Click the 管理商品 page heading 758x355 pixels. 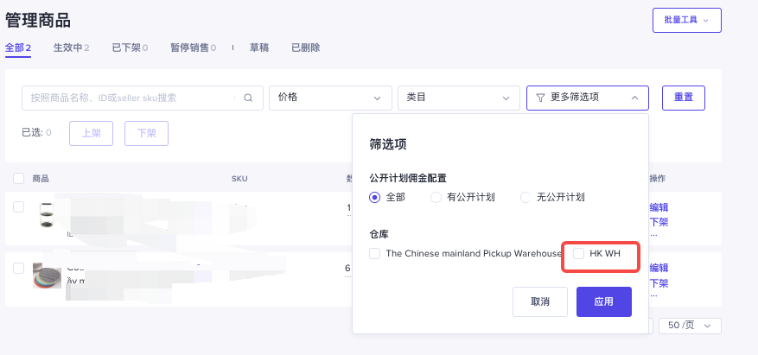point(38,20)
